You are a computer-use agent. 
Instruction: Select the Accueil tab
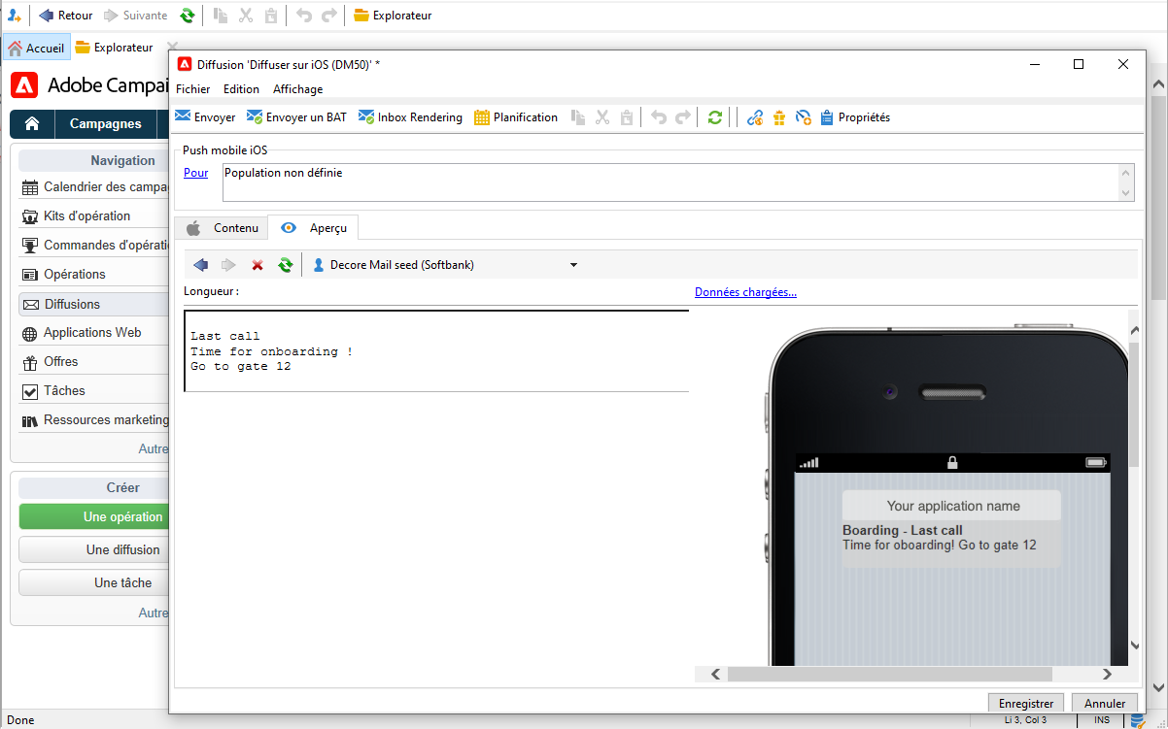36,47
